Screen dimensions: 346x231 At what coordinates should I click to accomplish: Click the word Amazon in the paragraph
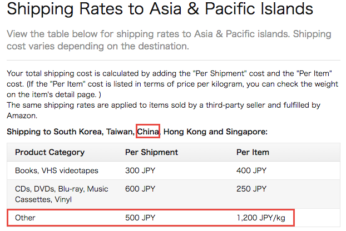point(22,115)
